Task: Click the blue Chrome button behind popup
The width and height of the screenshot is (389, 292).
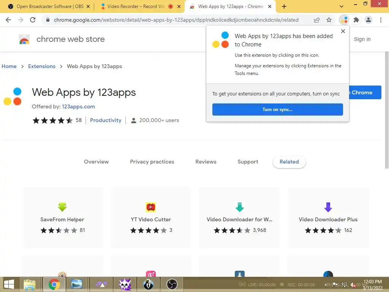Action: pos(365,92)
